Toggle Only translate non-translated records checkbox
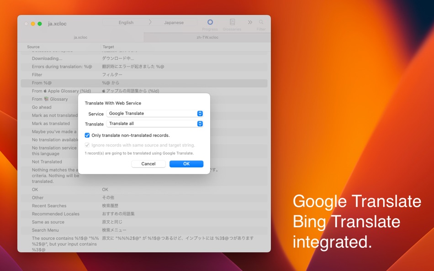This screenshot has width=434, height=271. (87, 135)
